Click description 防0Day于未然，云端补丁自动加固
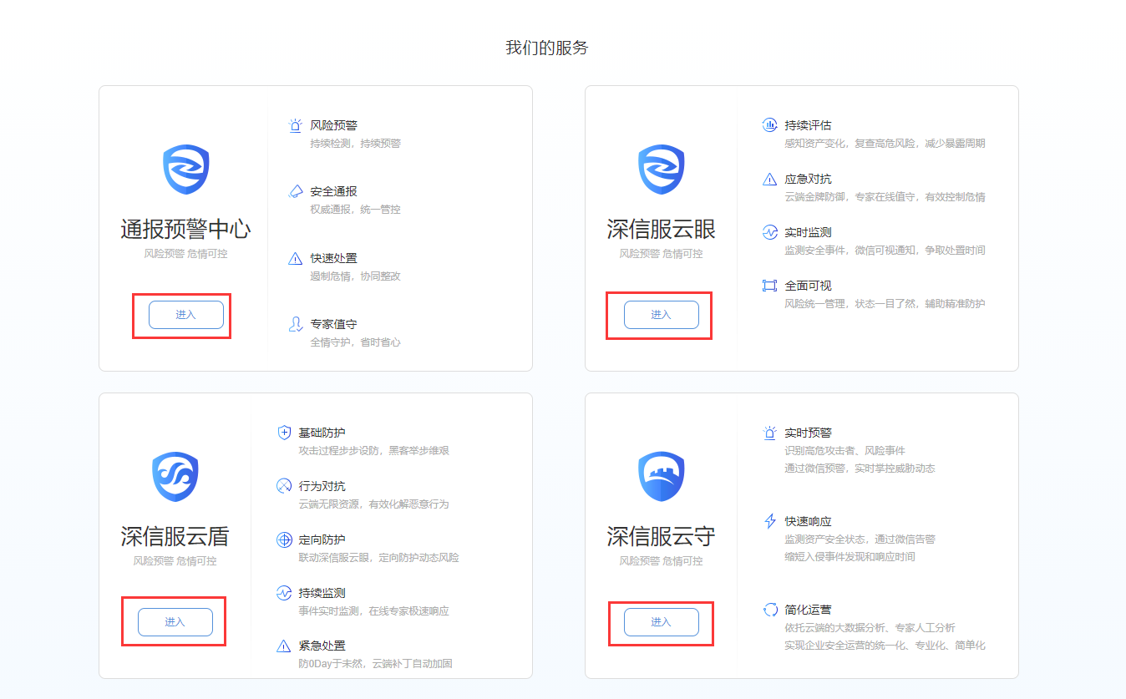The width and height of the screenshot is (1126, 699). [375, 664]
